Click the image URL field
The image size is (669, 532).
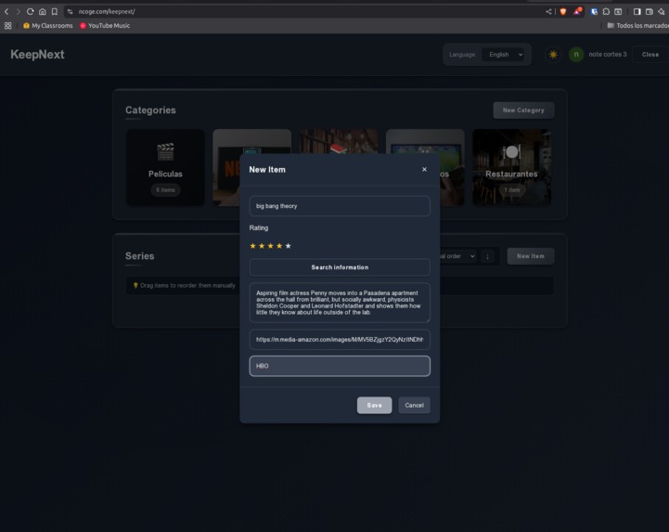pos(340,340)
